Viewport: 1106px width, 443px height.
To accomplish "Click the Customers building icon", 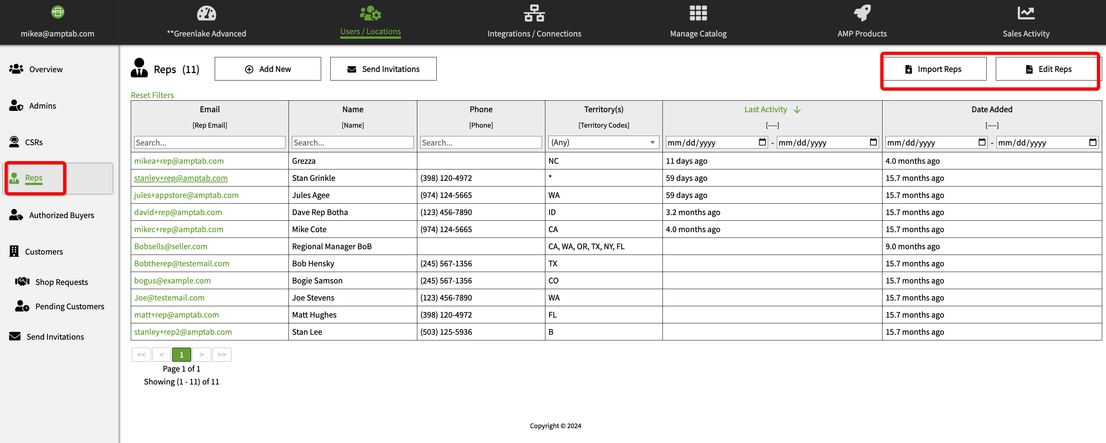I will 14,251.
